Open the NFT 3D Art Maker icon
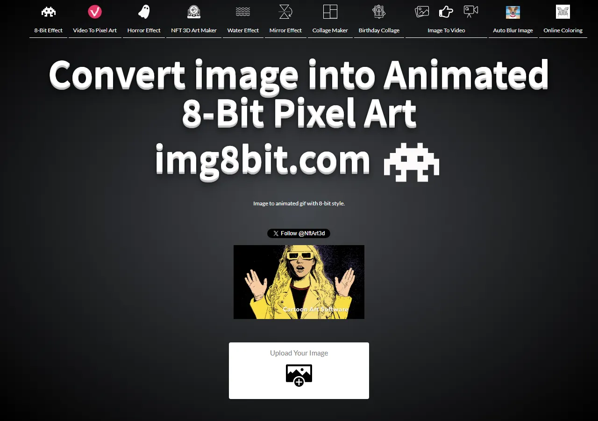The image size is (598, 421). 194,12
